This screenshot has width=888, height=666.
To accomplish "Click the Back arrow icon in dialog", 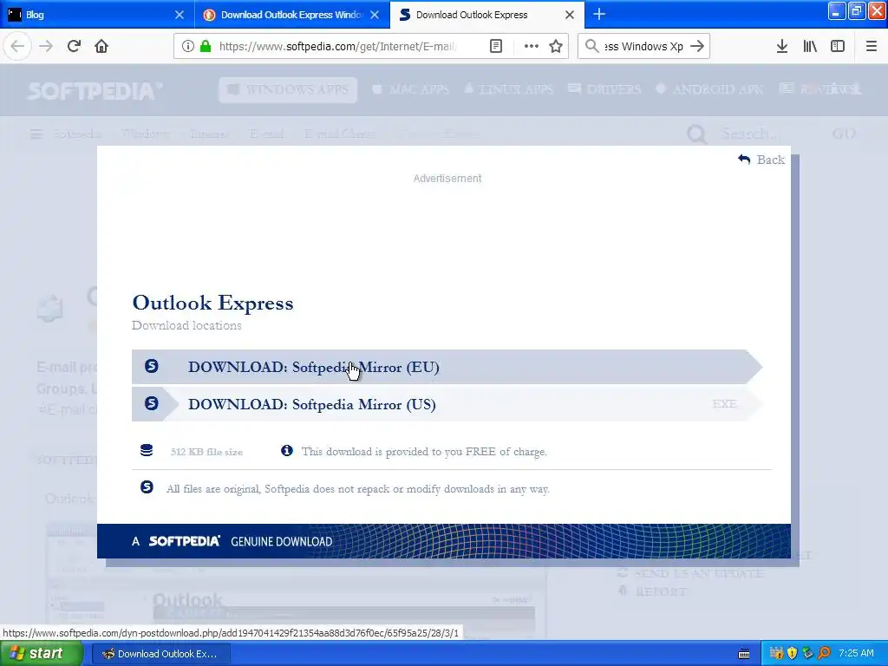I will (744, 160).
